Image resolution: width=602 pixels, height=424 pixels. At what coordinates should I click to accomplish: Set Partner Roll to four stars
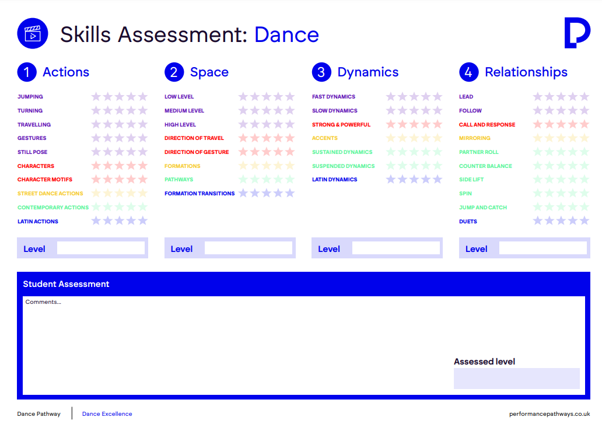[x=573, y=152]
